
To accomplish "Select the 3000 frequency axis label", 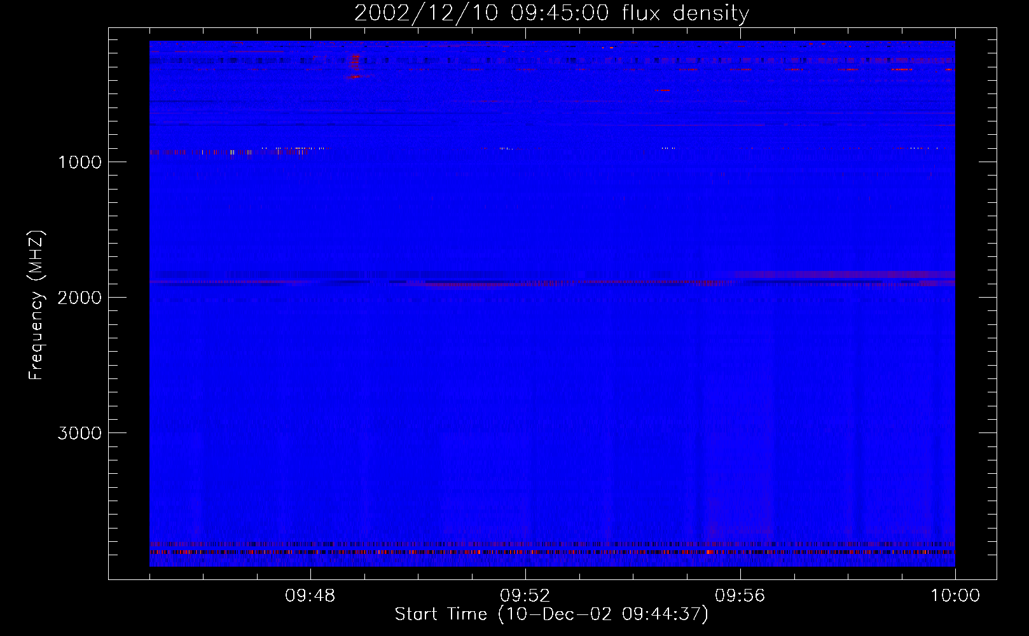I will click(x=79, y=433).
